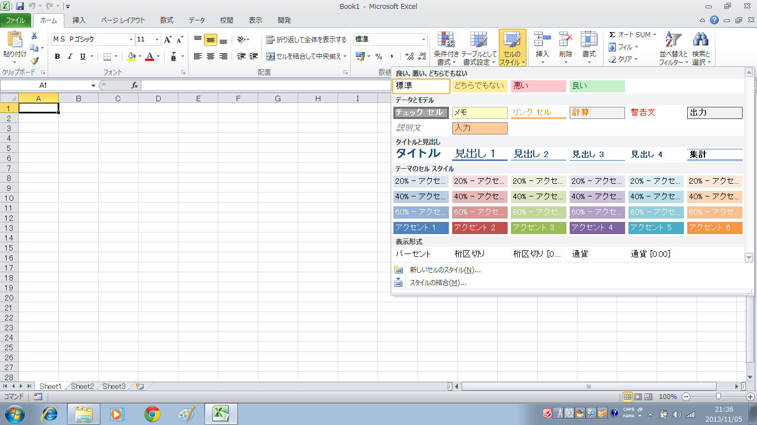Toggle italic formatting button

70,56
